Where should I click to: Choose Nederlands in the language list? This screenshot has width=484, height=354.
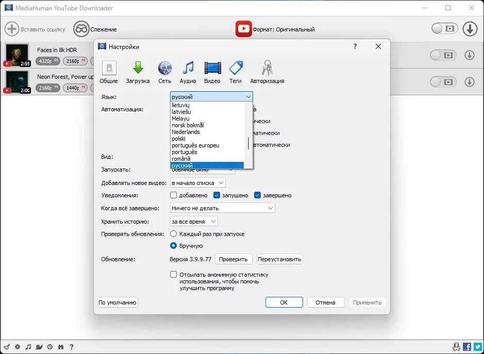[207, 132]
